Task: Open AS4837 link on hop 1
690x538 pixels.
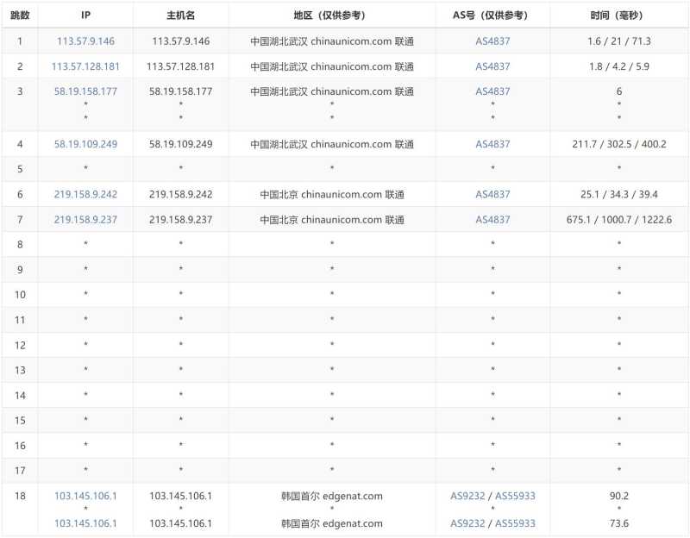Action: (x=491, y=41)
